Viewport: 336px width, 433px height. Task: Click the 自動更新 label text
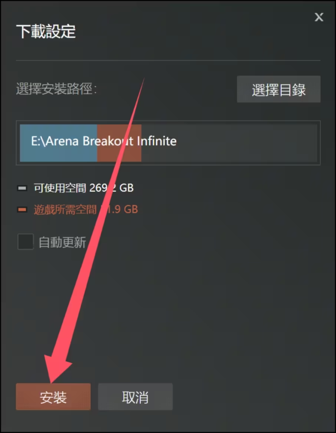(x=63, y=242)
